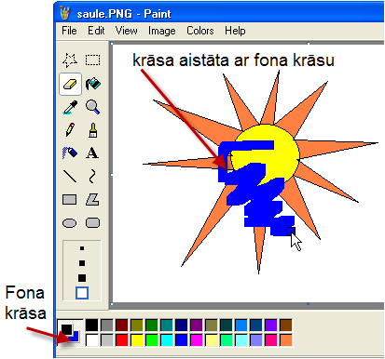Choose the second smallest eraser size
The image size is (385, 359).
click(82, 263)
